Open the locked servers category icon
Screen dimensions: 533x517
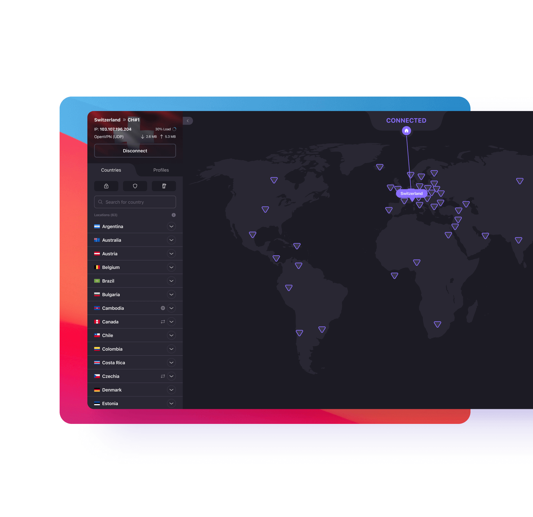106,186
